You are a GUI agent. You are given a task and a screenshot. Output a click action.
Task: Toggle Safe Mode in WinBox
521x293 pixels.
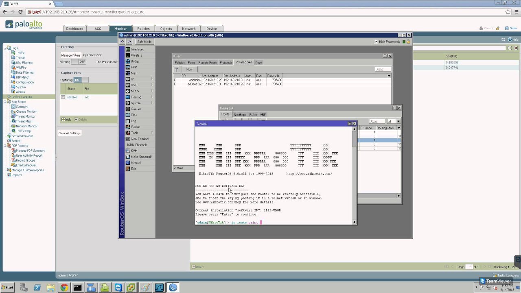point(144,42)
